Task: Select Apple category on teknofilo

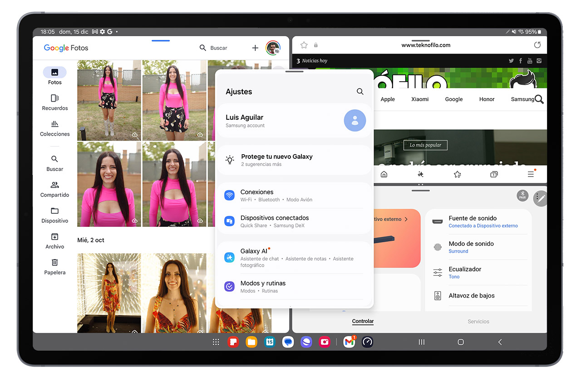Action: (x=388, y=99)
